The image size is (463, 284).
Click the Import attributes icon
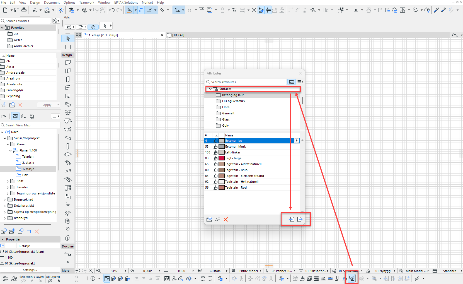pos(292,219)
